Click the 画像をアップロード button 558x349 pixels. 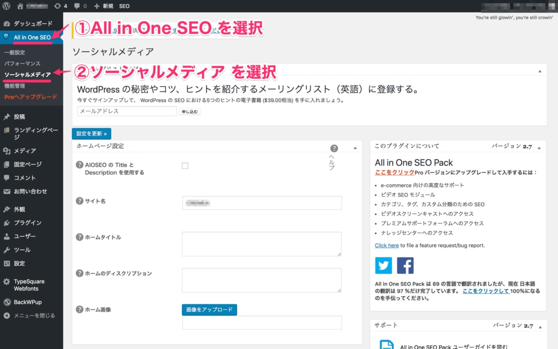point(209,310)
